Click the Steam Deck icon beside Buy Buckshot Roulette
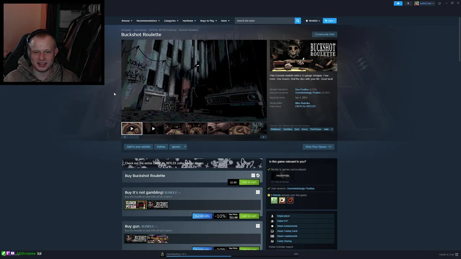Image resolution: width=461 pixels, height=259 pixels. [x=258, y=176]
